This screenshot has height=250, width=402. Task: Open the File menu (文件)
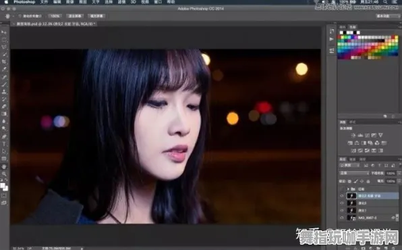(x=44, y=2)
